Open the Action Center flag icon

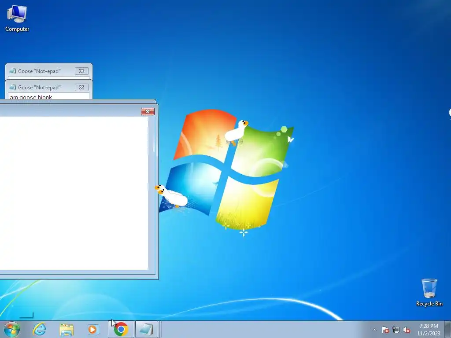[x=385, y=330]
